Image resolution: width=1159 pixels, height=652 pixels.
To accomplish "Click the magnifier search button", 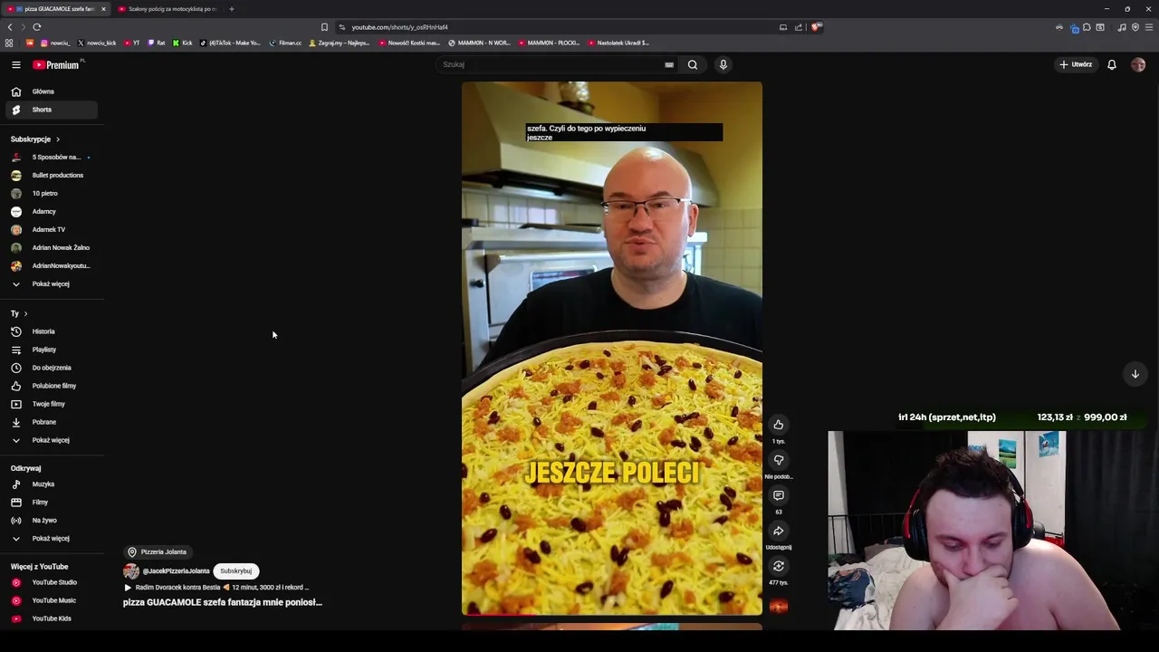I will tap(693, 64).
